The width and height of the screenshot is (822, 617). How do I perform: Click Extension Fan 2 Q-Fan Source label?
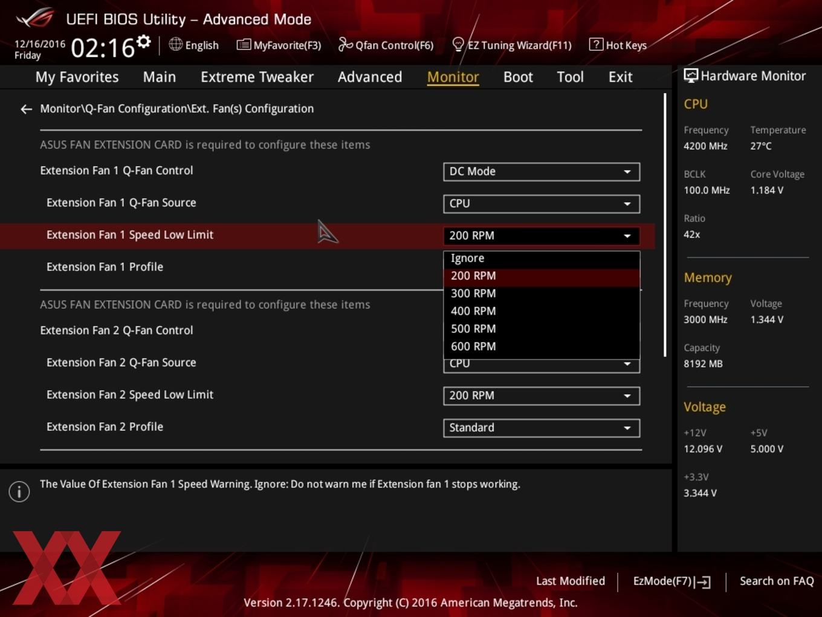pyautogui.click(x=121, y=363)
